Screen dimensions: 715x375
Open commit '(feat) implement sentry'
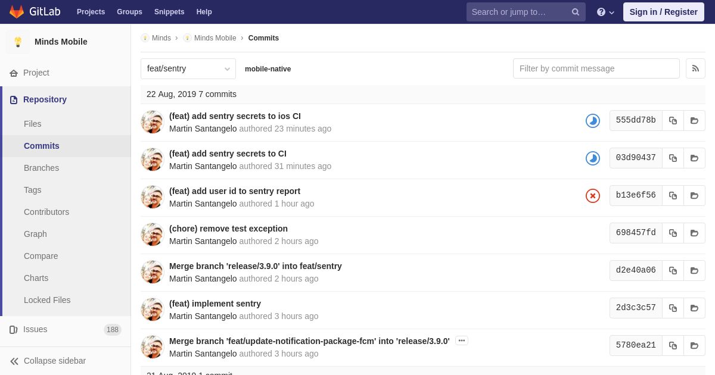point(215,304)
